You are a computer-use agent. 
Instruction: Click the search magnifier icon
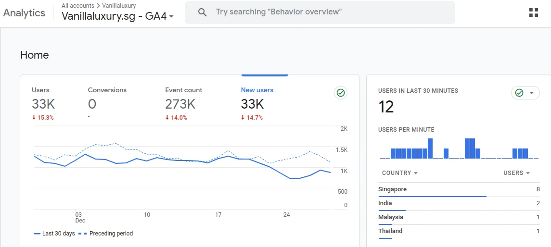point(202,12)
